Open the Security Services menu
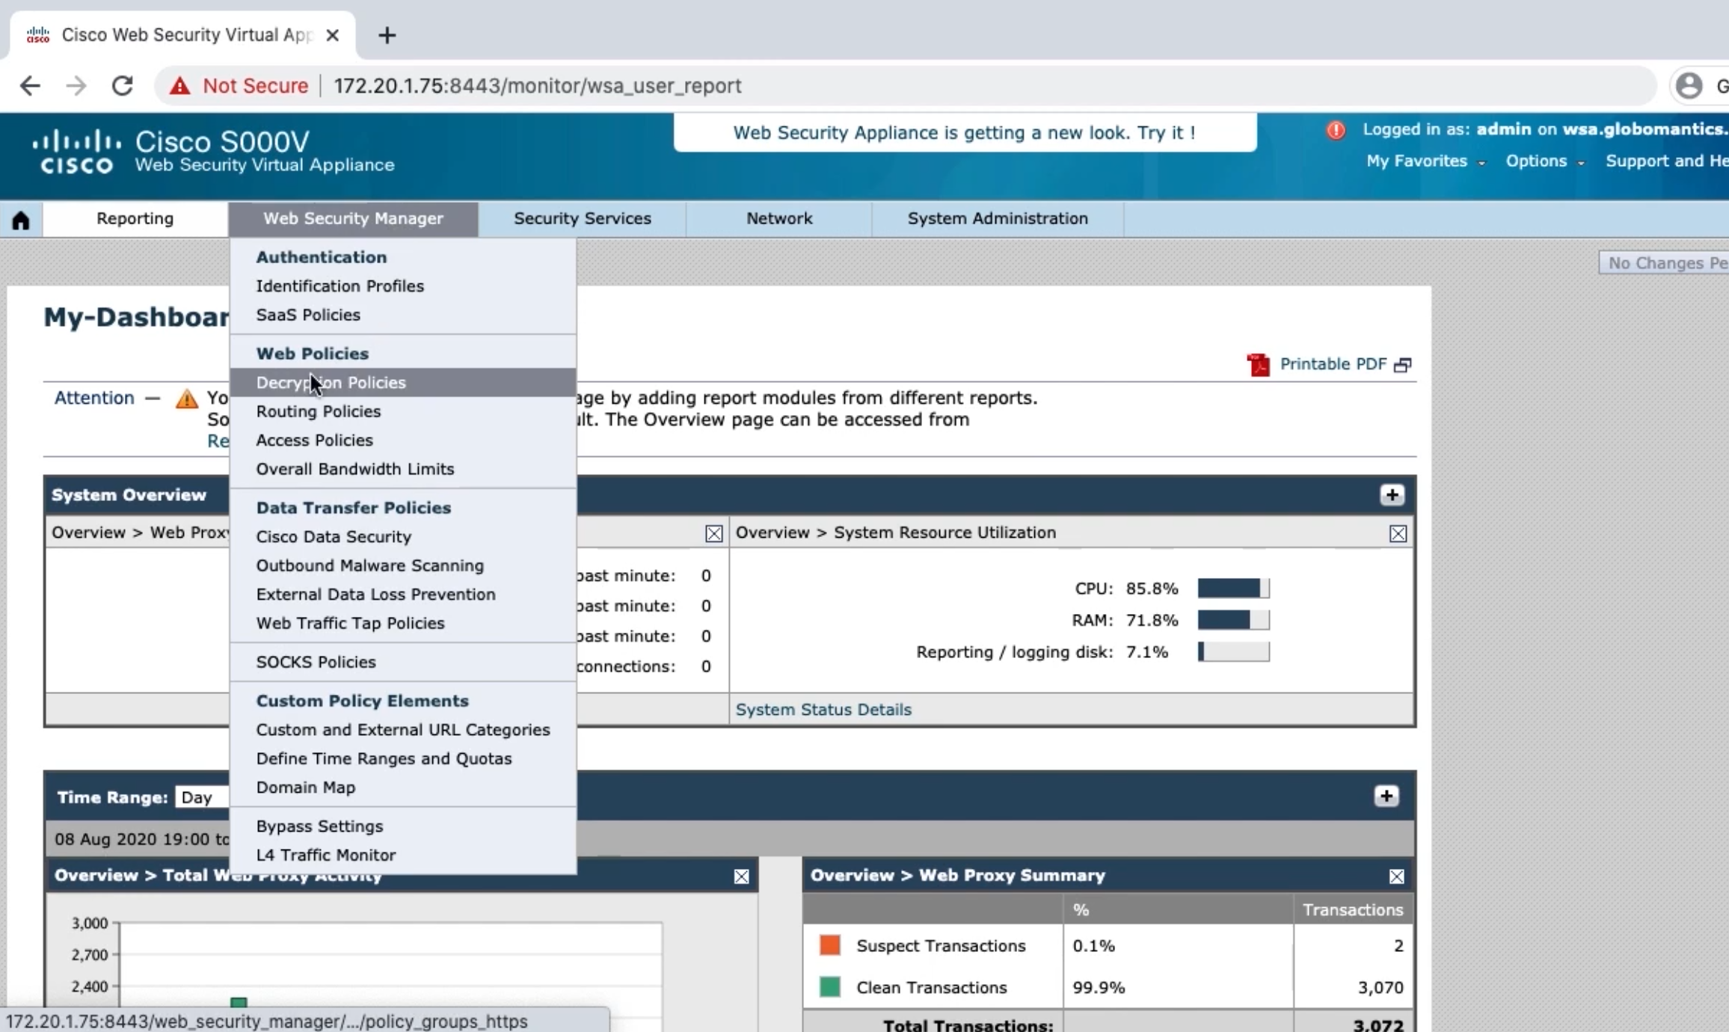The height and width of the screenshot is (1032, 1729). coord(582,218)
